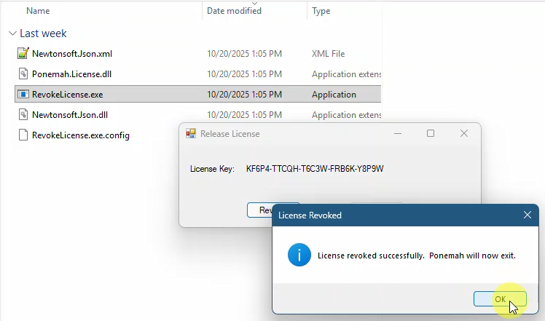Click the Release License window title icon
Screen dimensions: 545x321
191,134
